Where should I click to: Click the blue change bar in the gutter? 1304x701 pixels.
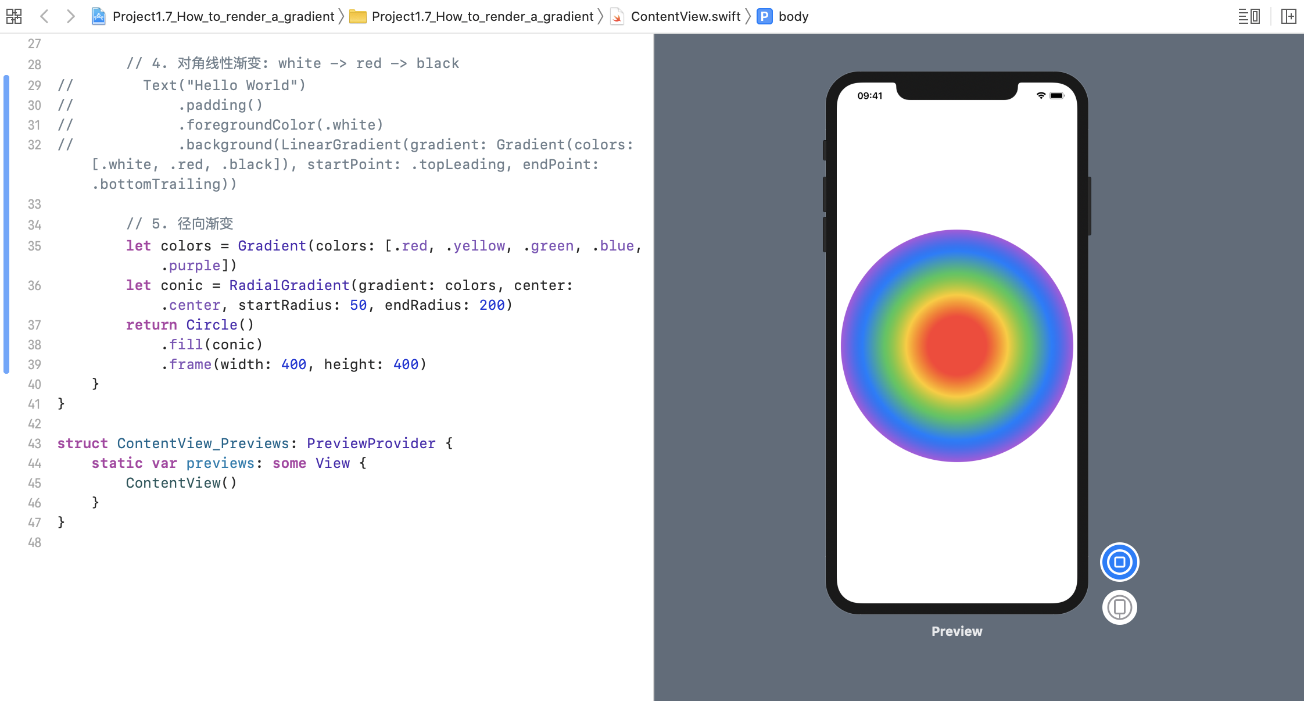[6, 224]
